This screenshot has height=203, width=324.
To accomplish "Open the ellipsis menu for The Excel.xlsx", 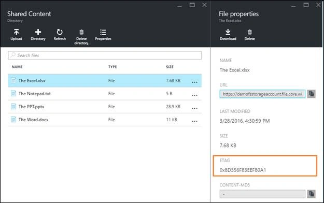I will 194,82.
